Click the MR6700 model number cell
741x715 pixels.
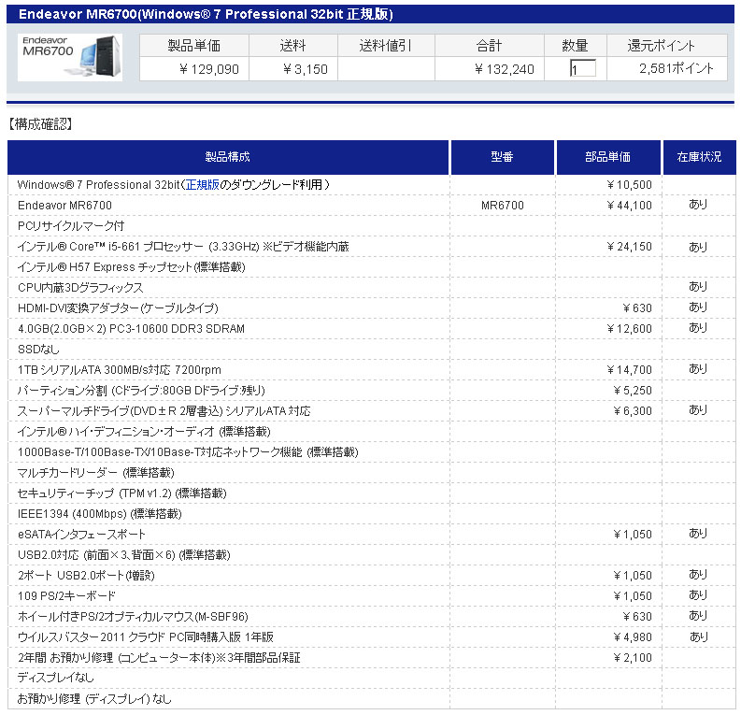click(x=503, y=206)
